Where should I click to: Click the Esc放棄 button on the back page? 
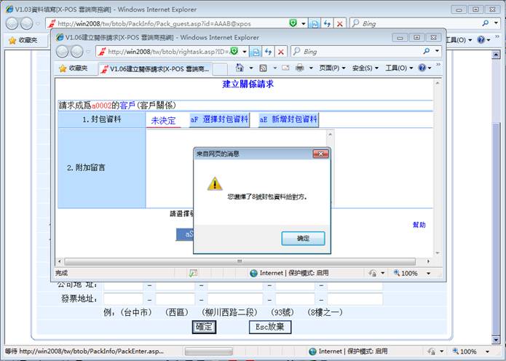270,327
